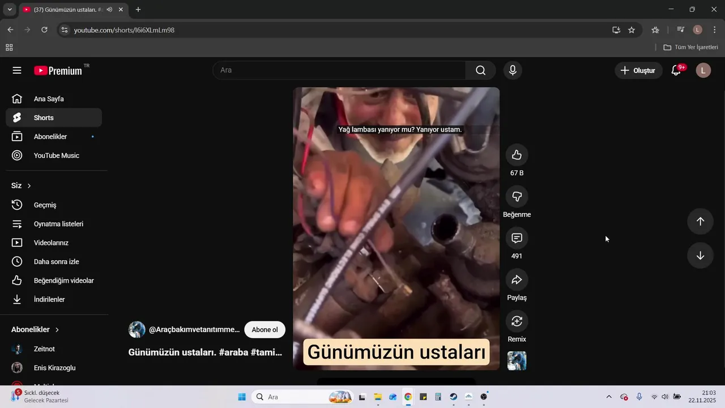
Task: Click the taskbar Ara search box
Action: (303, 397)
